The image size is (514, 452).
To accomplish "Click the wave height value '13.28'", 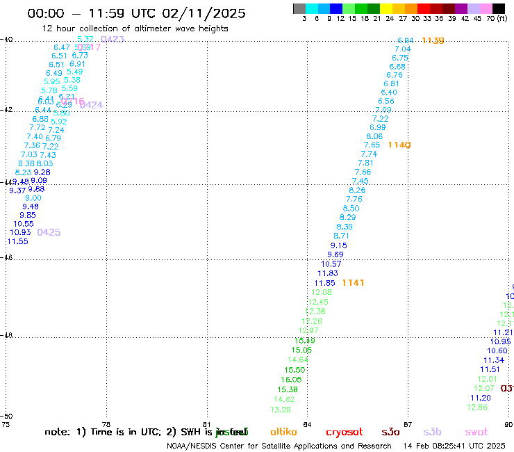I will tap(281, 410).
